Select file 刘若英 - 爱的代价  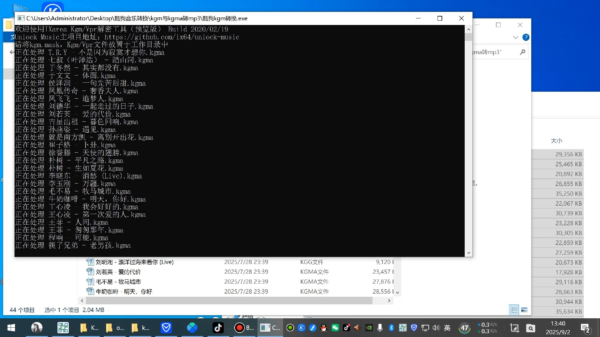click(x=118, y=272)
